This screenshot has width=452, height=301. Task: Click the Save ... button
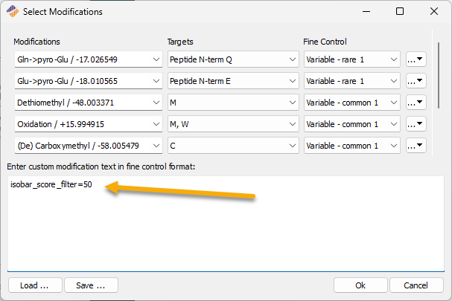click(x=91, y=285)
